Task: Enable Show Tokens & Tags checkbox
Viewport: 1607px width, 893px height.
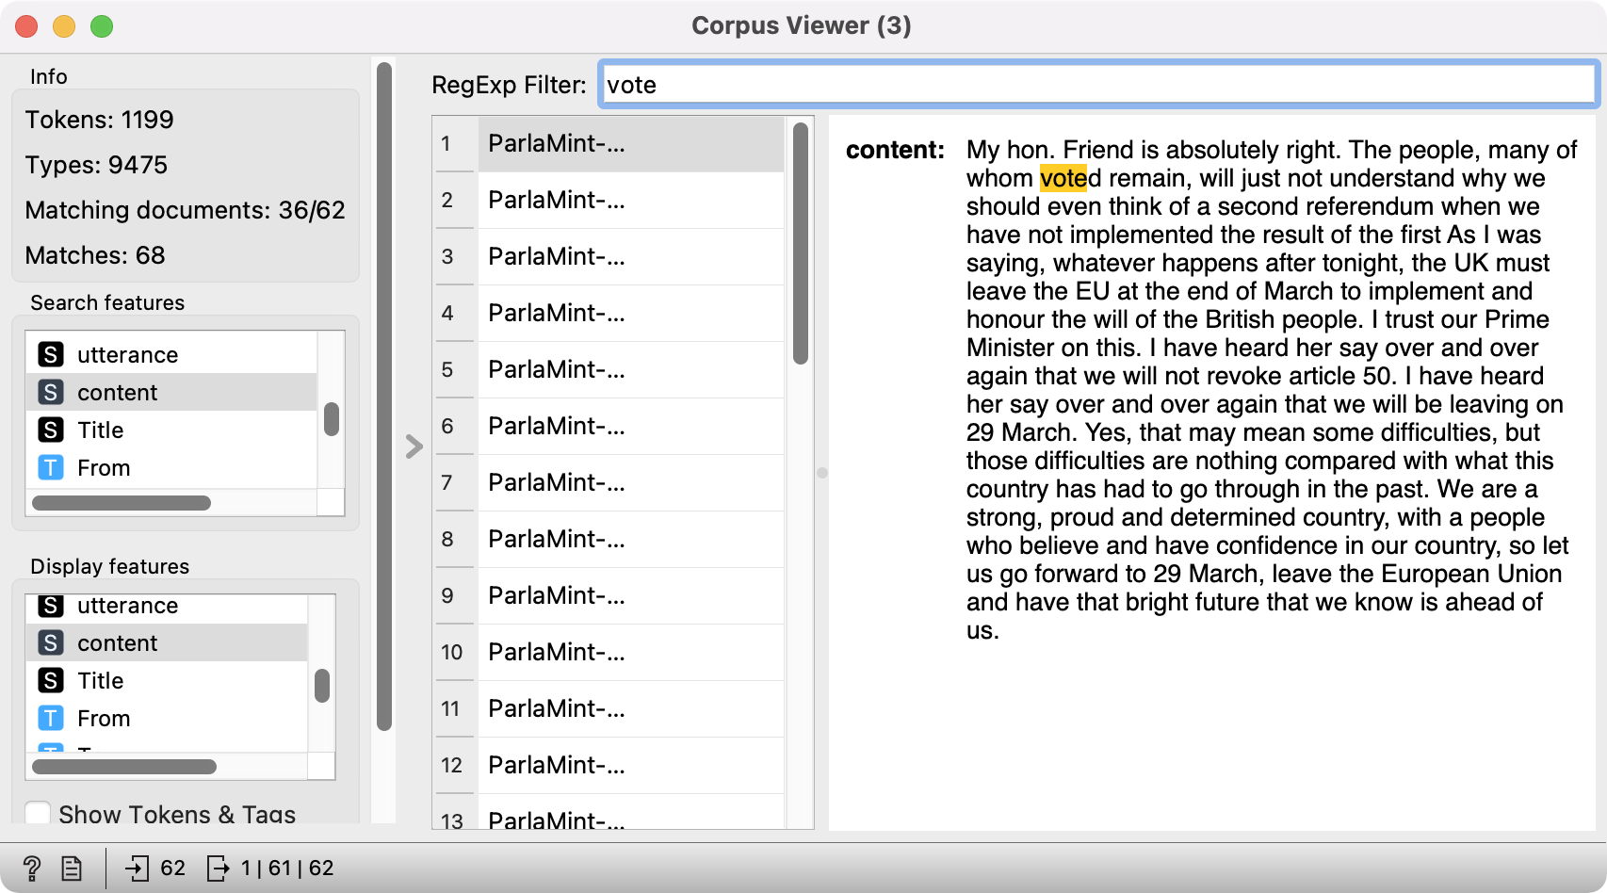Action: pyautogui.click(x=39, y=814)
